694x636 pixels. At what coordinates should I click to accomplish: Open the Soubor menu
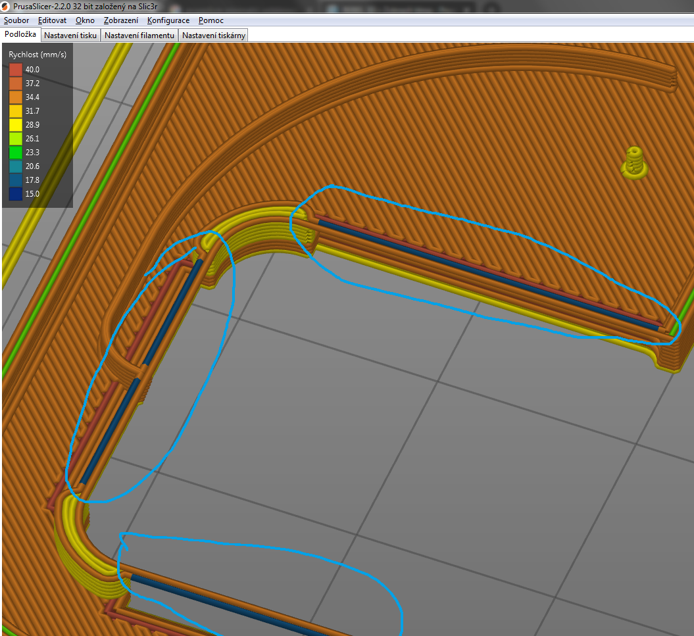coord(16,20)
